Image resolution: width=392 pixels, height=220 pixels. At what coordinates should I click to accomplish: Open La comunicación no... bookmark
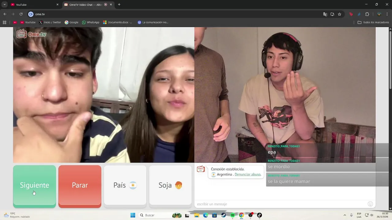click(153, 22)
